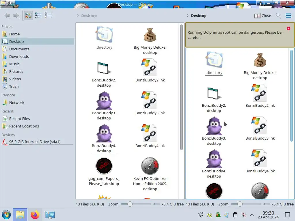Image resolution: width=295 pixels, height=221 pixels.
Task: Switch to Icons view mode
Action: point(28,16)
